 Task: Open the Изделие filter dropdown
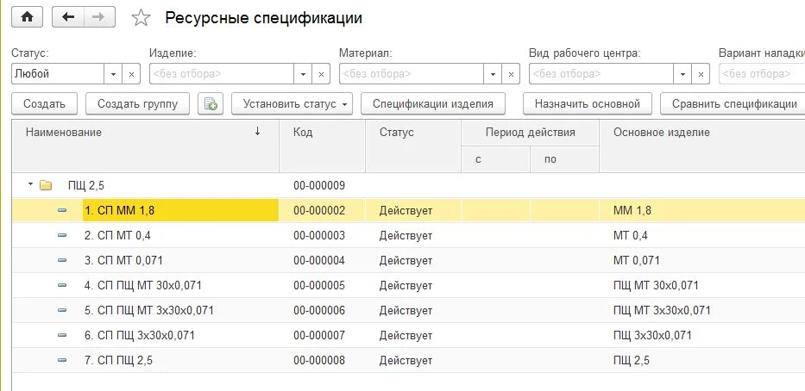click(303, 74)
